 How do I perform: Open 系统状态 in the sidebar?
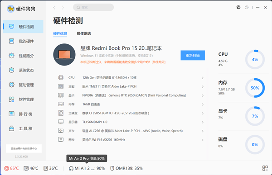[23, 70]
